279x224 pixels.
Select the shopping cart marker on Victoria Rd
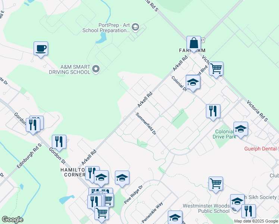pos(216,70)
